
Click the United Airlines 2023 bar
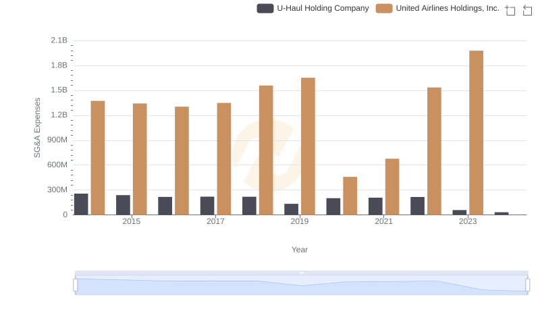[x=476, y=132]
